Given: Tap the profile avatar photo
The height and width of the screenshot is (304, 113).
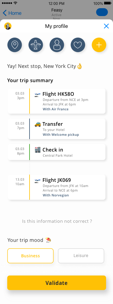Looking at the screenshot, I should pos(8,26).
